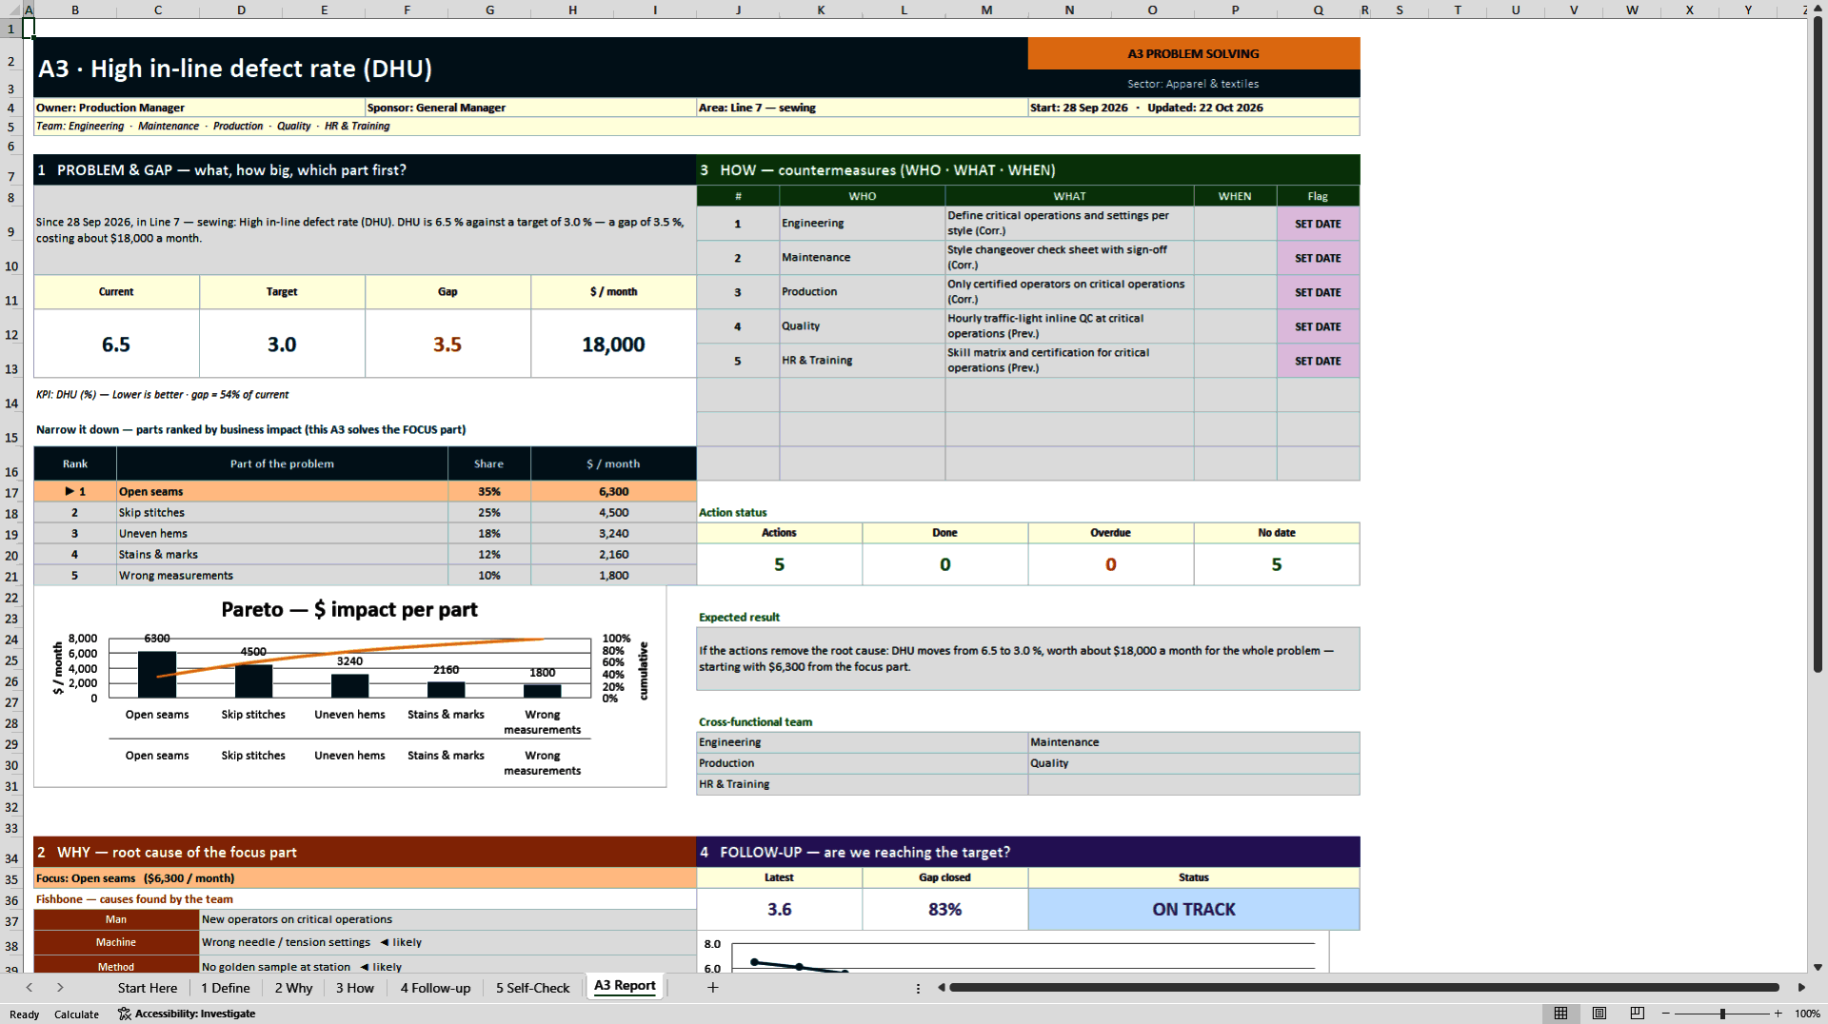Screen dimensions: 1828x1024
Task: Select the Gap value 3.5 cell
Action: pyautogui.click(x=447, y=345)
